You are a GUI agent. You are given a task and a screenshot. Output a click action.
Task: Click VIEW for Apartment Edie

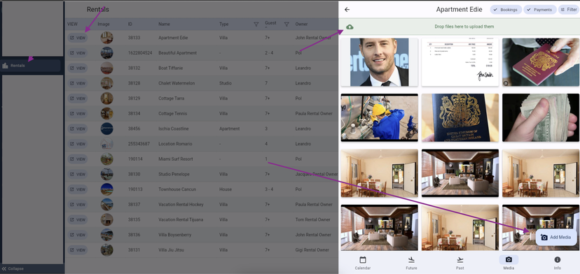click(77, 38)
